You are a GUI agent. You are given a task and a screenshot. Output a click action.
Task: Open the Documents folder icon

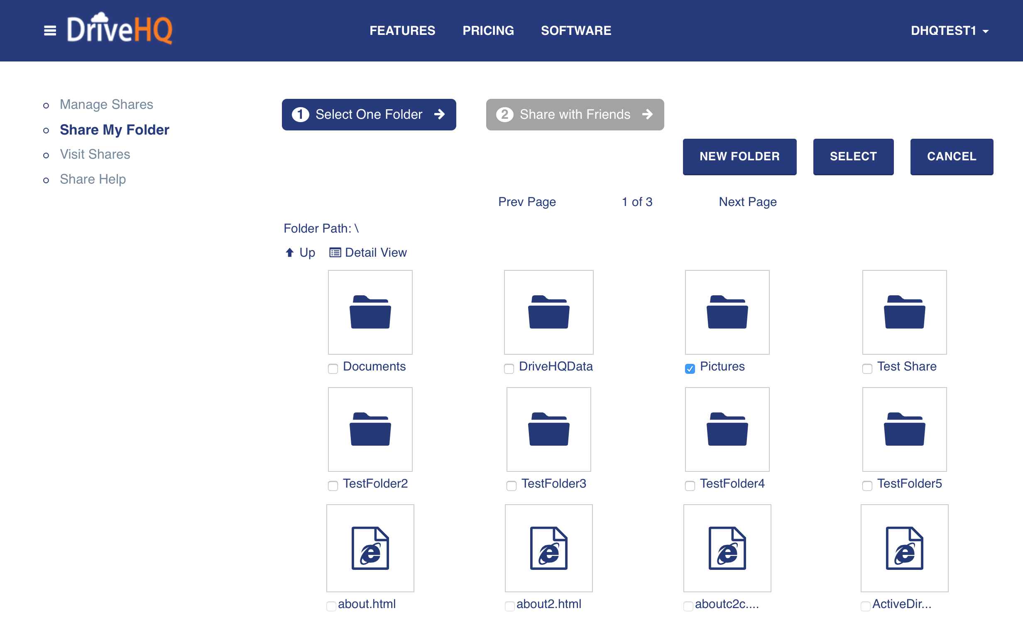tap(370, 312)
